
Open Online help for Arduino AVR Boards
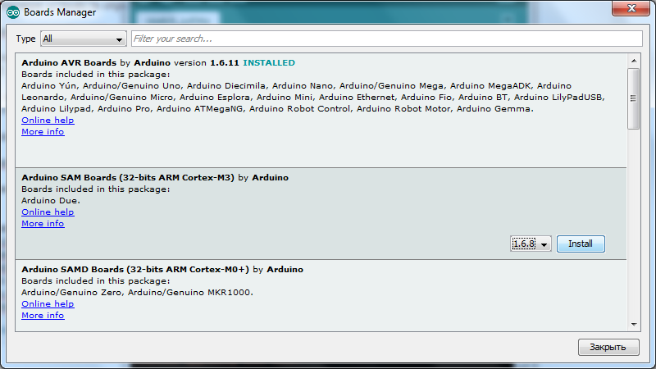[48, 120]
